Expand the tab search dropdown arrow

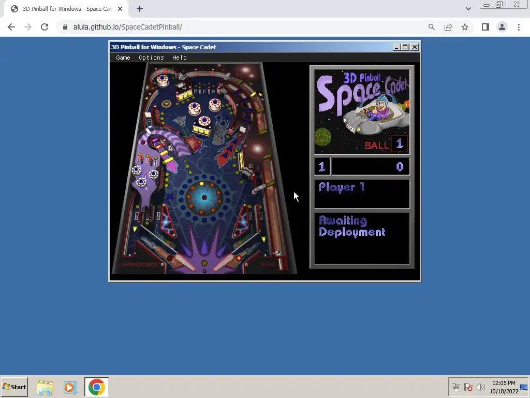coord(468,9)
